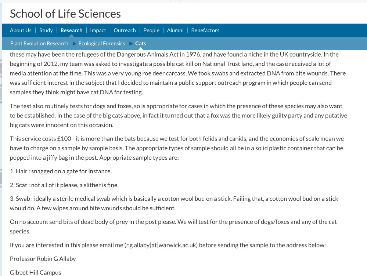
Task: Go to the Research section
Action: click(x=71, y=30)
